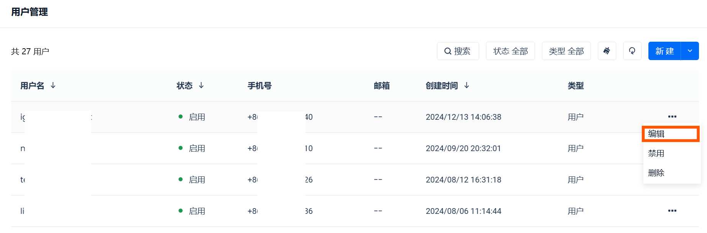Click the 手机号 column header

click(x=259, y=86)
